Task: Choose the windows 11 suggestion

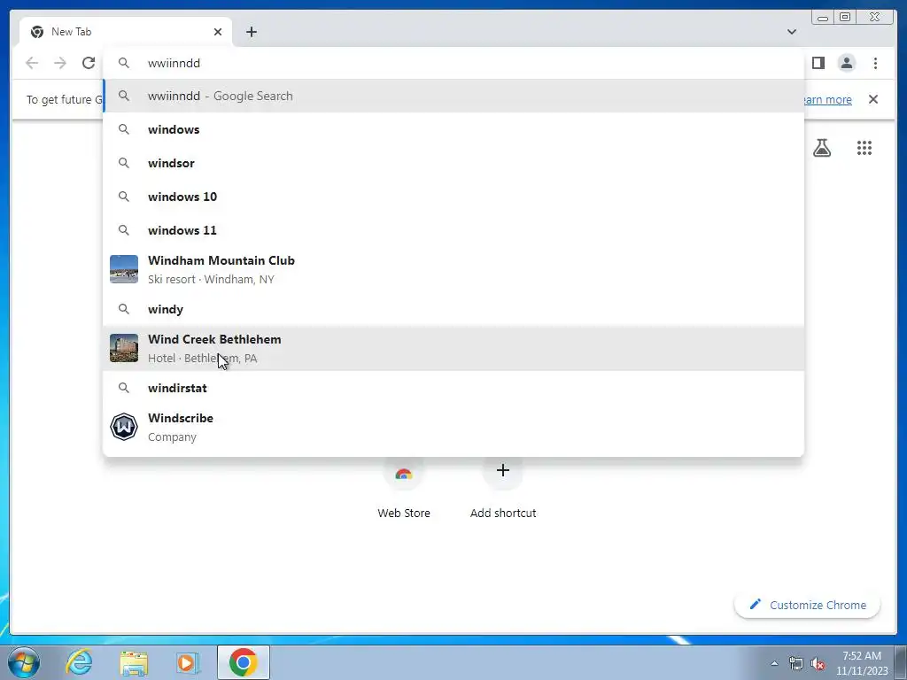Action: [x=453, y=230]
